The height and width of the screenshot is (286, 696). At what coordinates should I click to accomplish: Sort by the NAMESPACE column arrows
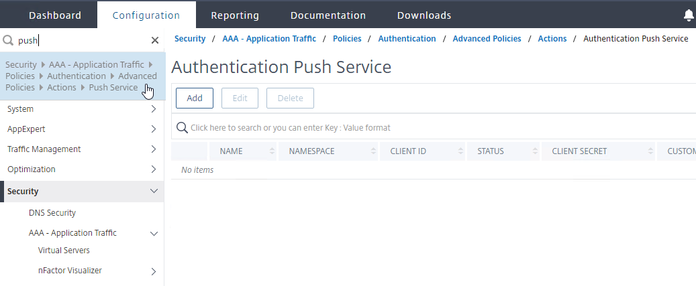[x=373, y=151]
